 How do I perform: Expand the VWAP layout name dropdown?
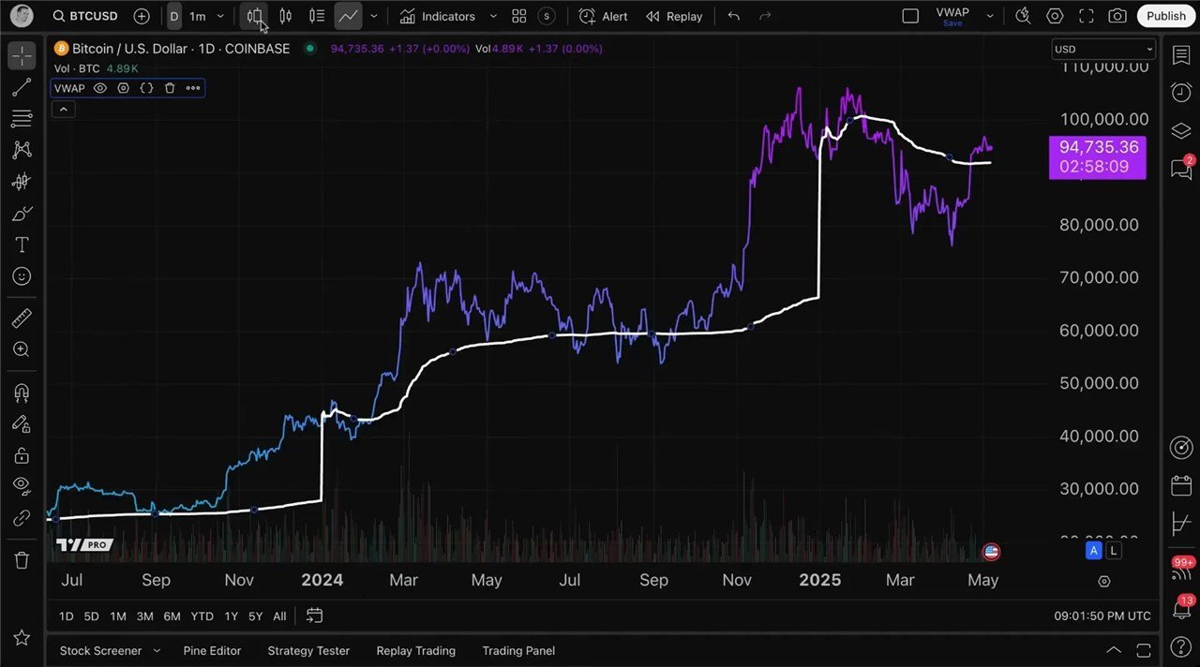989,16
